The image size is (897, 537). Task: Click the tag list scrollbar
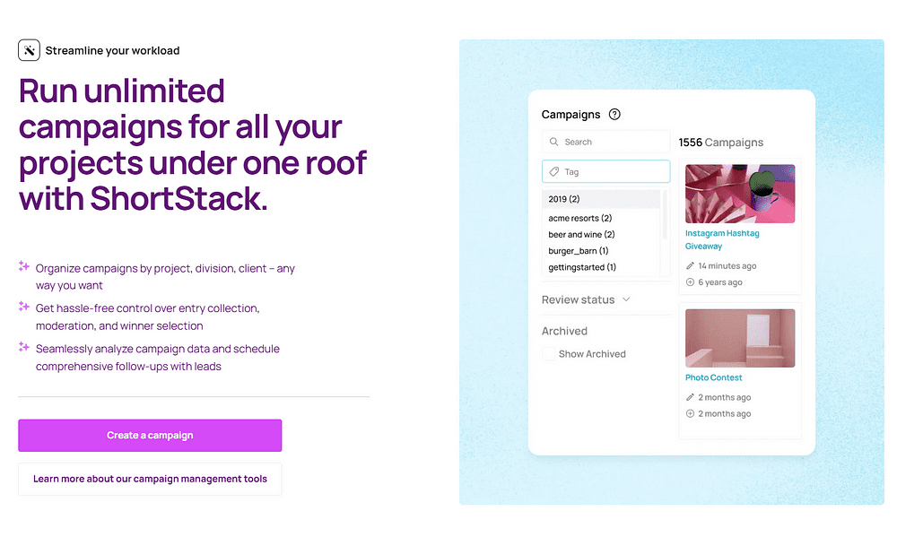pos(664,214)
